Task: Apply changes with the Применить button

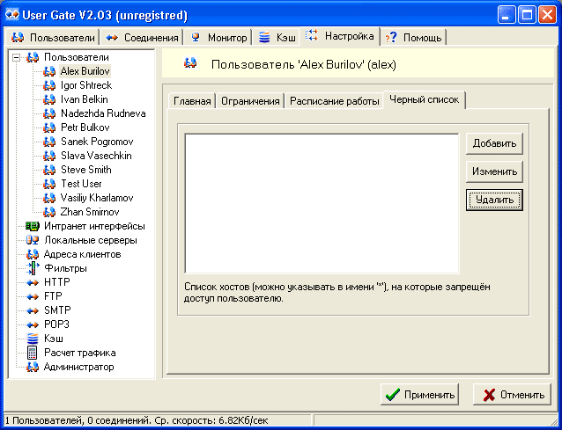Action: pos(419,395)
